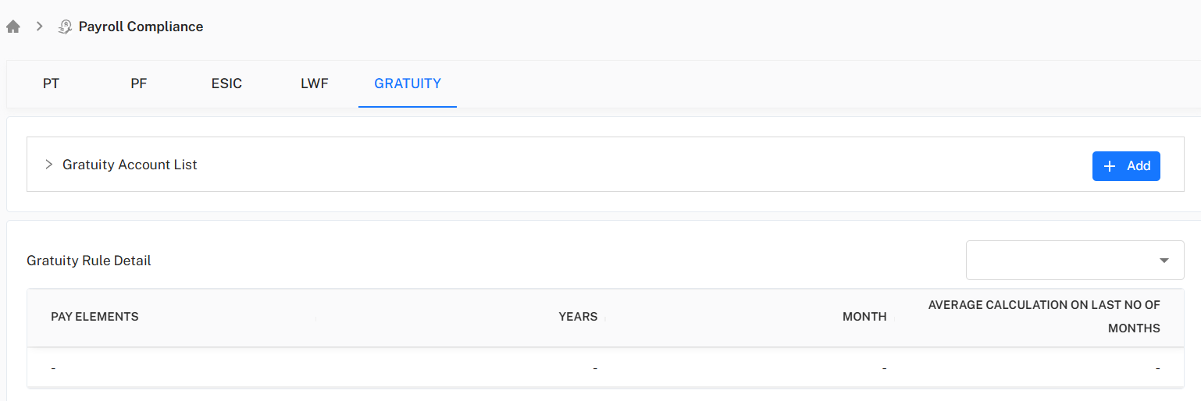Select the ESIC tab
Image resolution: width=1201 pixels, height=401 pixels.
tap(226, 83)
